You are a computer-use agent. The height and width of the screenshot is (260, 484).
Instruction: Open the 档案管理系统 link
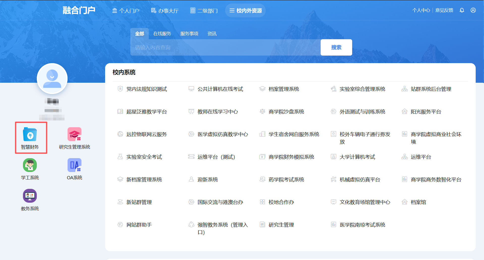pos(283,89)
